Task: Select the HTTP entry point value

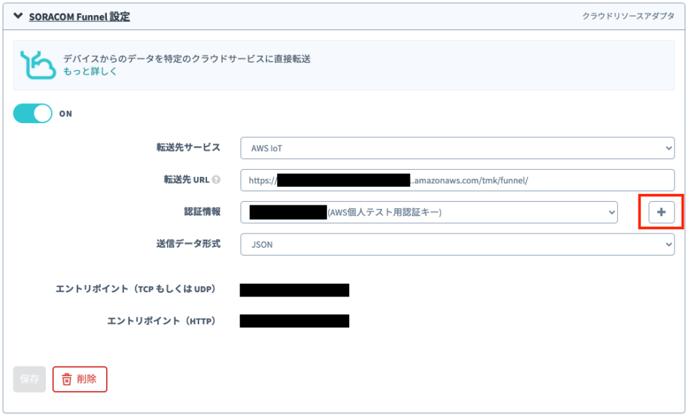Action: coord(294,321)
